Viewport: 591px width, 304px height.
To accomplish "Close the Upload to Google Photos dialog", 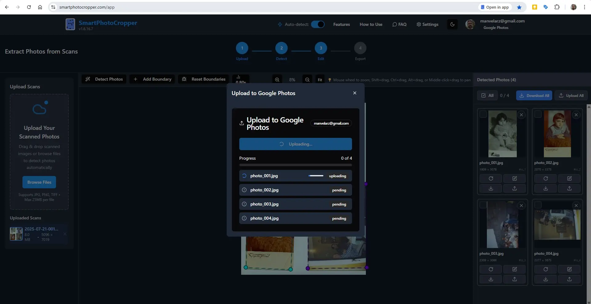I will coord(355,93).
